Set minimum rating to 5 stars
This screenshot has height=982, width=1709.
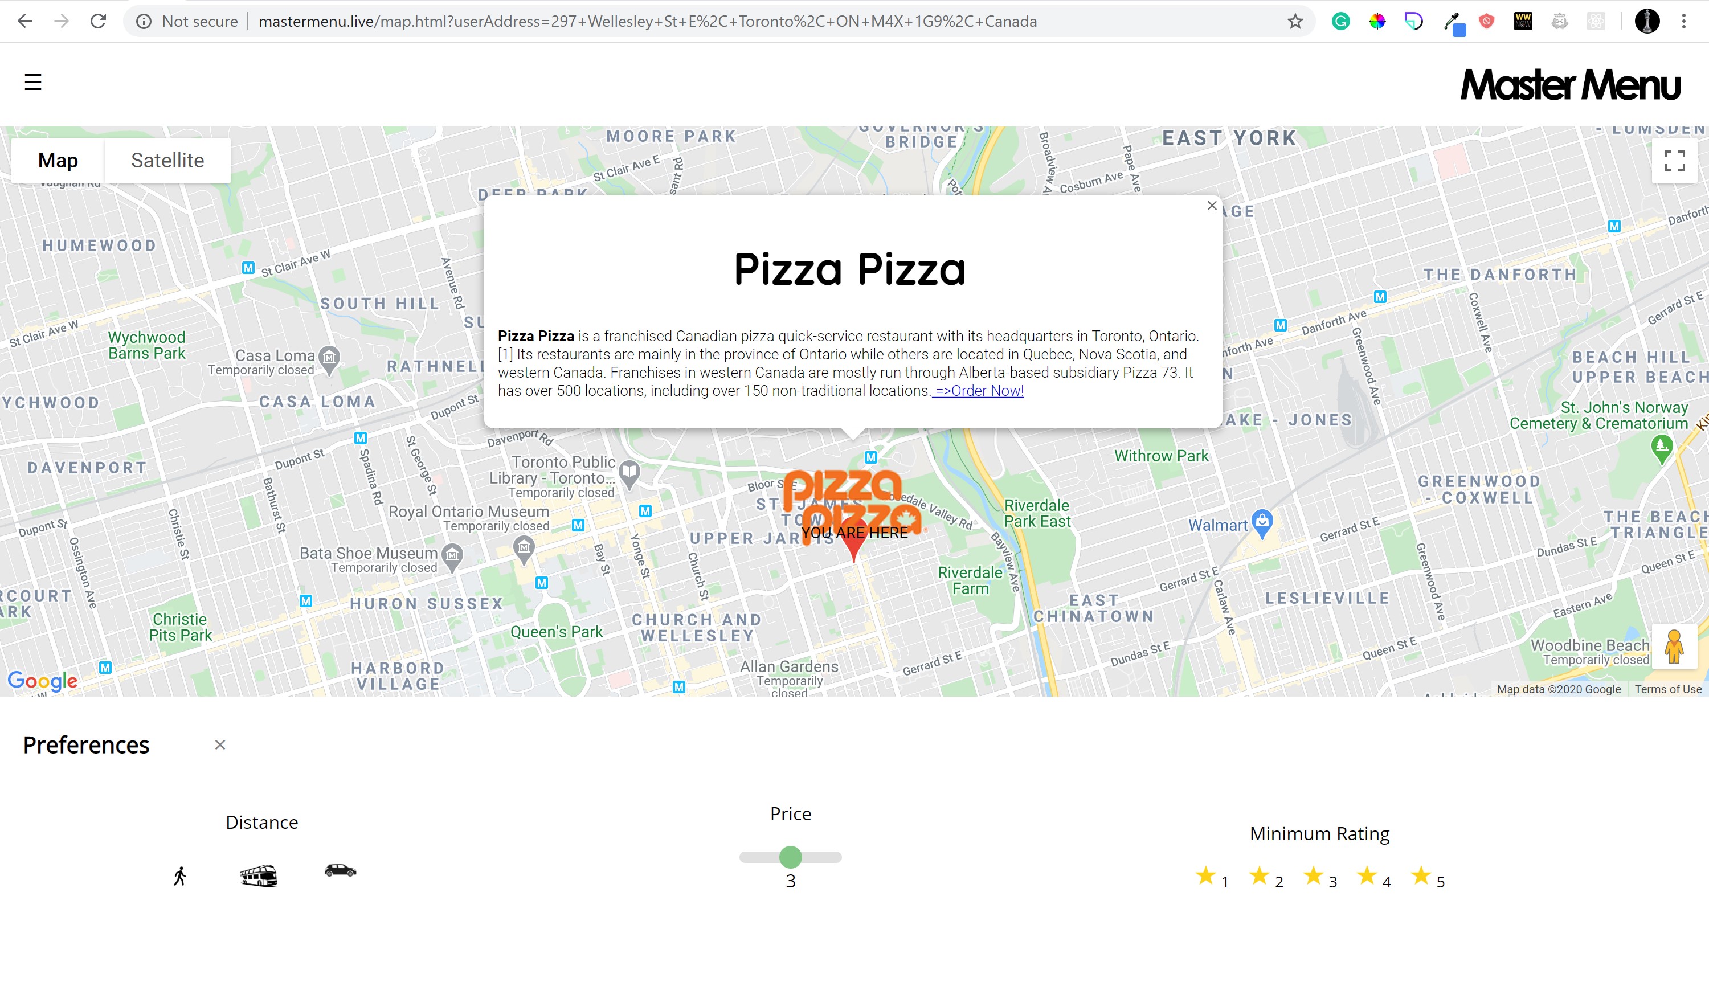click(x=1421, y=876)
